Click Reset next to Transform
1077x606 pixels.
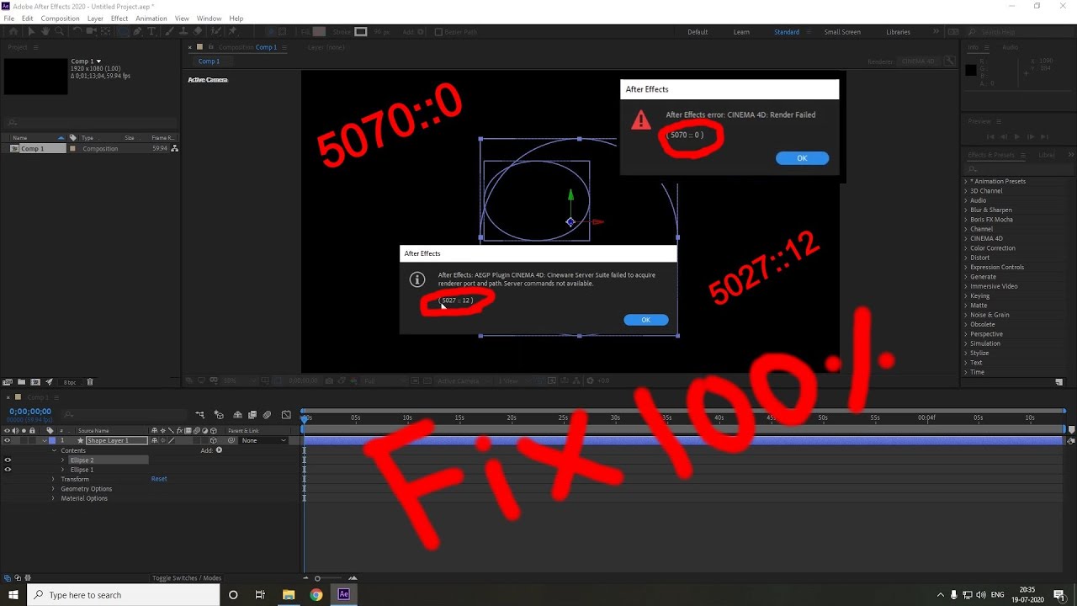159,479
